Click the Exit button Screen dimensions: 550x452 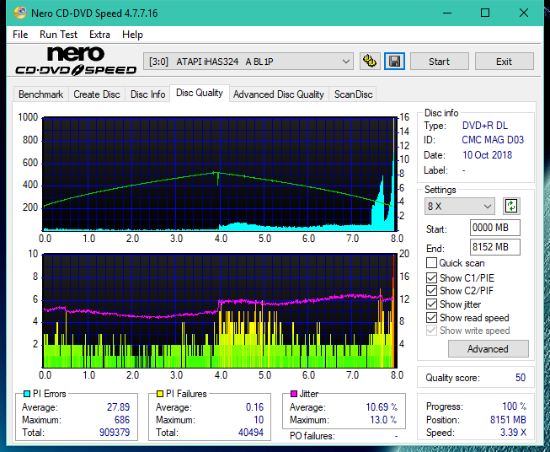click(504, 62)
